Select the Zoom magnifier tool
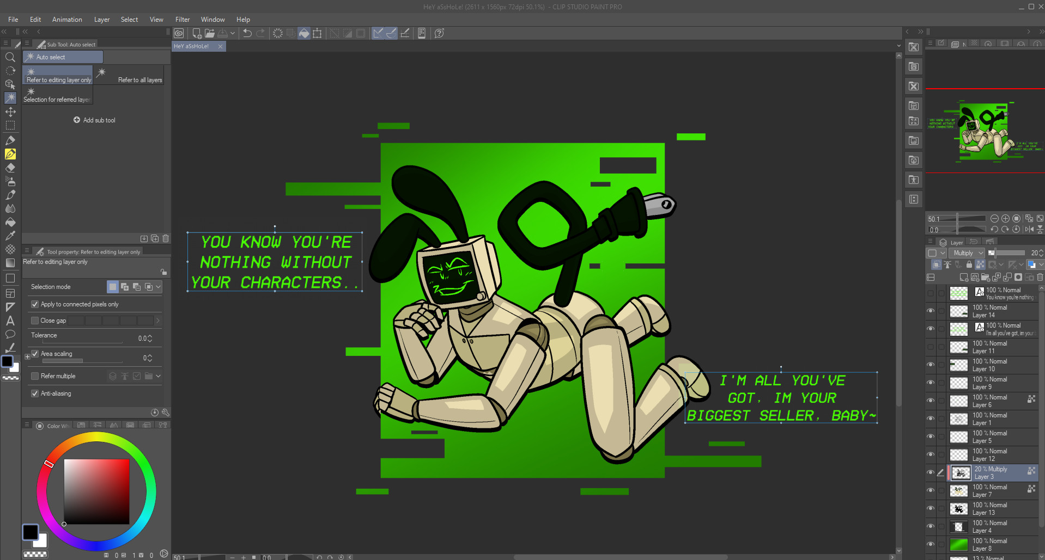Viewport: 1045px width, 560px height. click(10, 57)
